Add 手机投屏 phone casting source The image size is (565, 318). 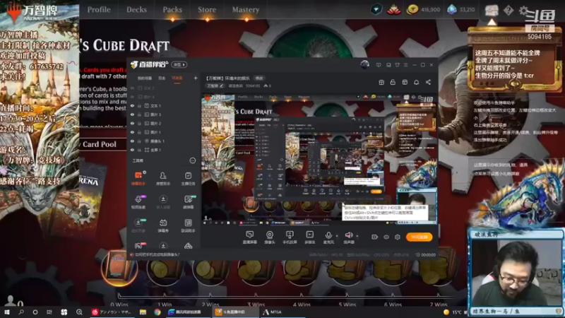(290, 237)
